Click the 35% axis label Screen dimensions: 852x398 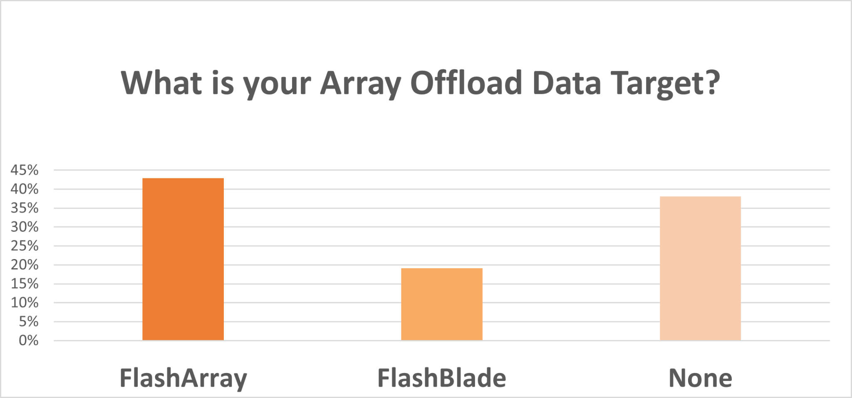click(25, 208)
